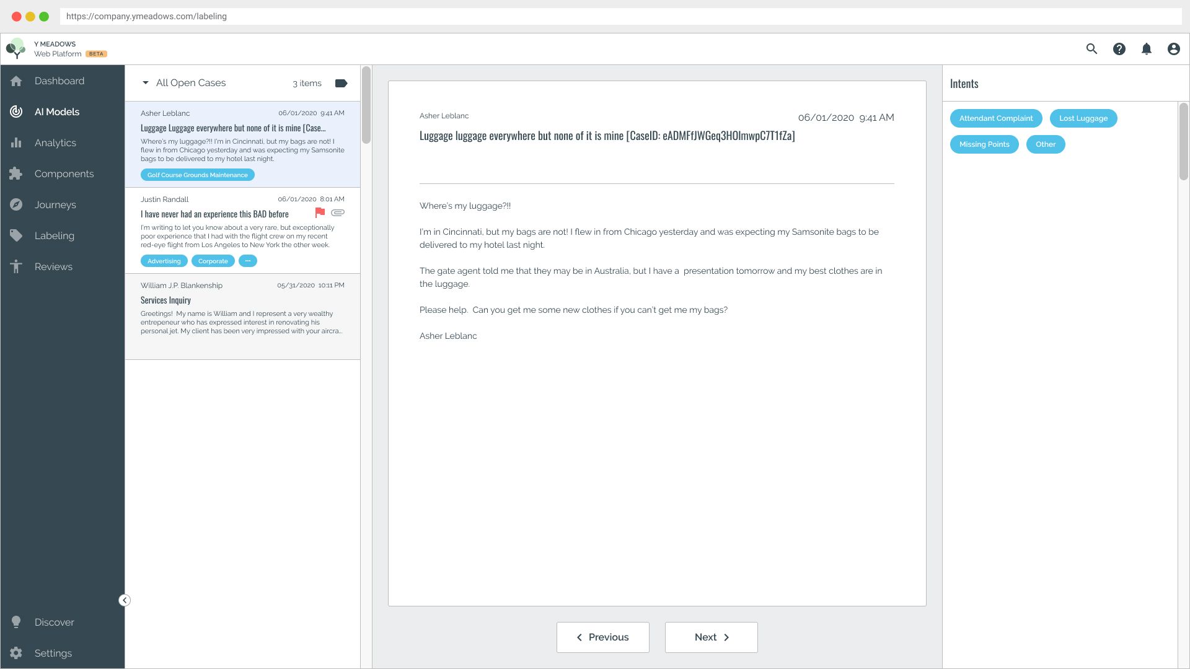This screenshot has height=669, width=1190.
Task: Click the Previous button
Action: coord(602,637)
